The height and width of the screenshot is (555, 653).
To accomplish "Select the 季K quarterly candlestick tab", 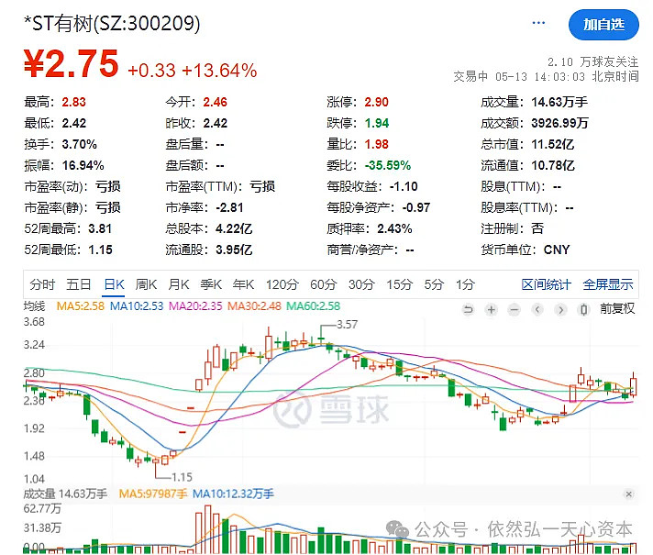I will pyautogui.click(x=211, y=284).
